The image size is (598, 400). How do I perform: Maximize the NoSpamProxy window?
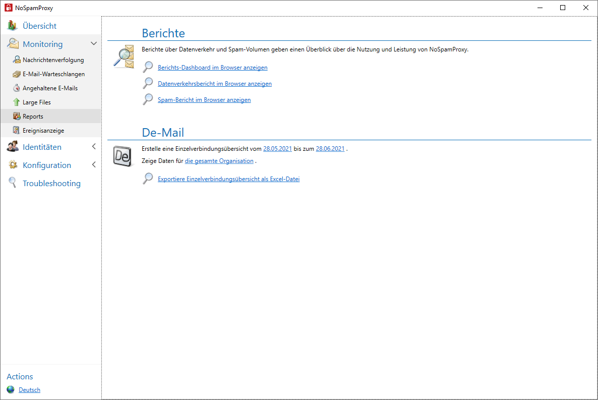[x=563, y=8]
